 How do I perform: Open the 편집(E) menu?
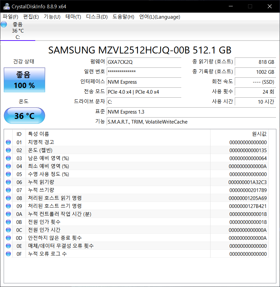click(31, 17)
